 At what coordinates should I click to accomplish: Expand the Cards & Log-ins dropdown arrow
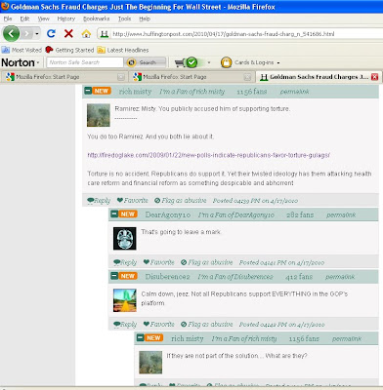tap(278, 62)
